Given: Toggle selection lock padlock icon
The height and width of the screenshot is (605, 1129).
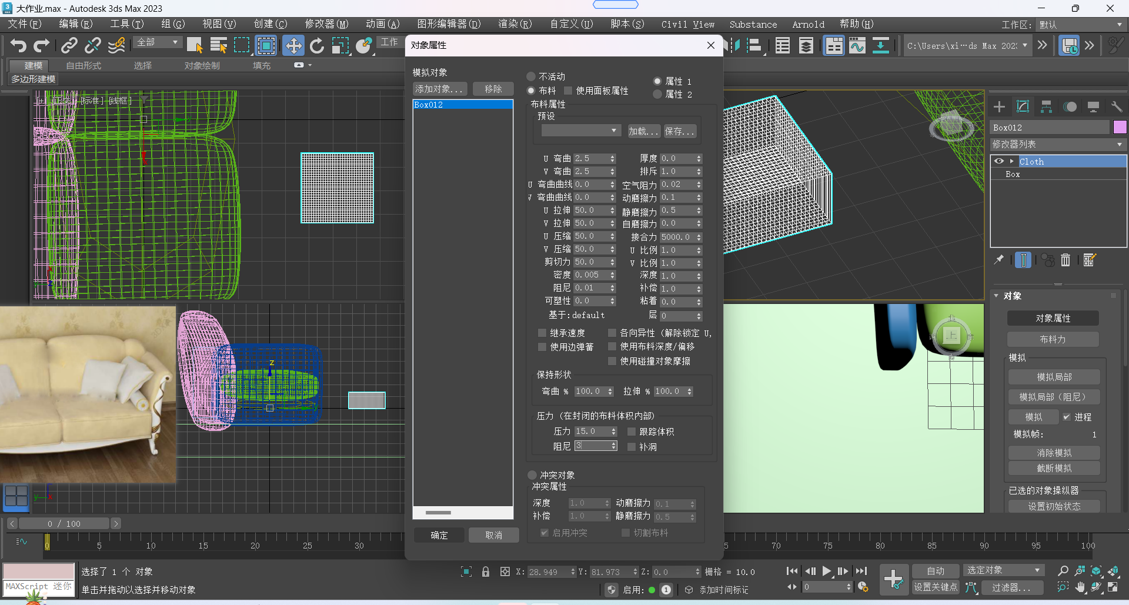Looking at the screenshot, I should point(485,571).
